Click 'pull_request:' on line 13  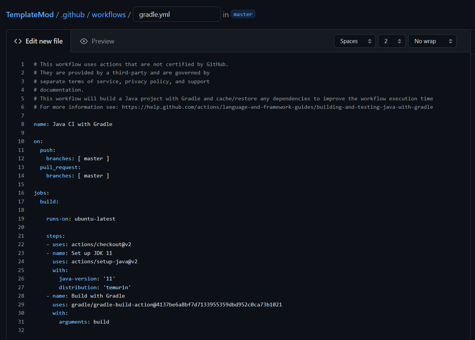click(x=60, y=168)
